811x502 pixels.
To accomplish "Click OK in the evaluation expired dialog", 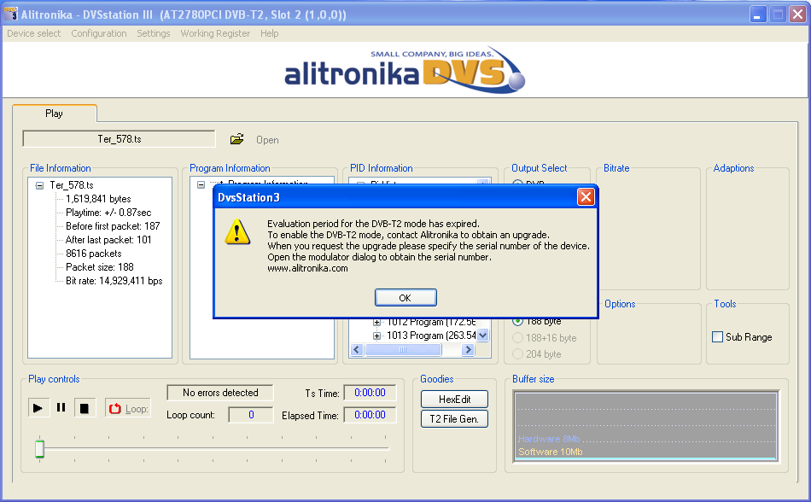I will coord(405,298).
